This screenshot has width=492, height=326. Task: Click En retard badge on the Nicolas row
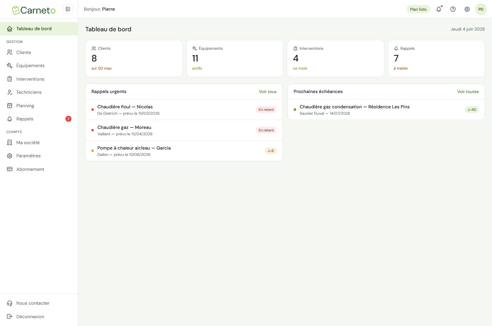(266, 110)
